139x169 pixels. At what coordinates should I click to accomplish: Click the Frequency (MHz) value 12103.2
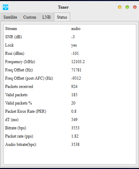(x=78, y=62)
